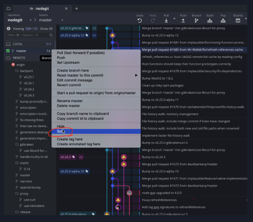Click commit avatar on Add tag gpg signatures row
253x222 pixels.
(118, 207)
